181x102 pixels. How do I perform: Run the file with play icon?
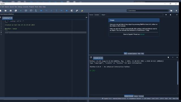(21, 11)
